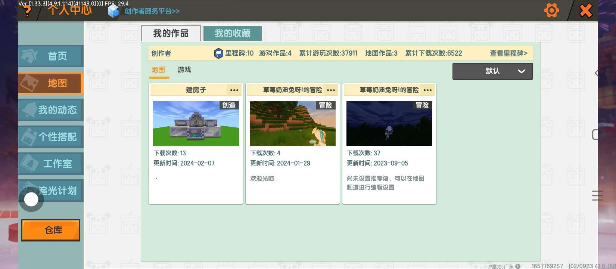Open 追光计划 in the sidebar
The image size is (616, 269).
51,191
